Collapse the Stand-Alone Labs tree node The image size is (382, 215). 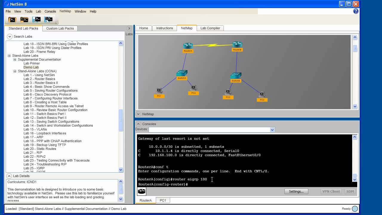[x=9, y=56]
